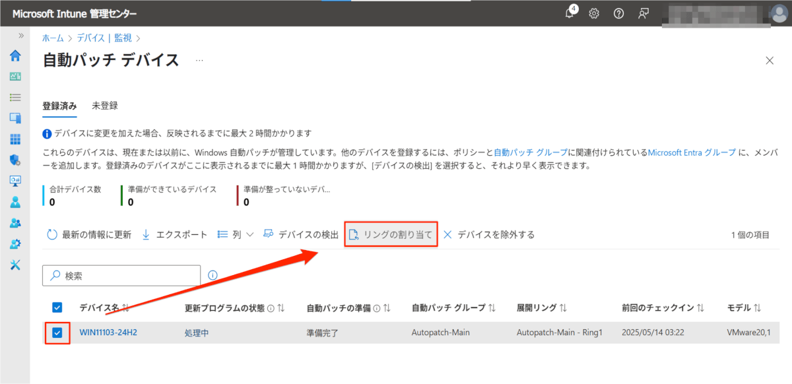Click the リングの割り当て button

(x=391, y=235)
